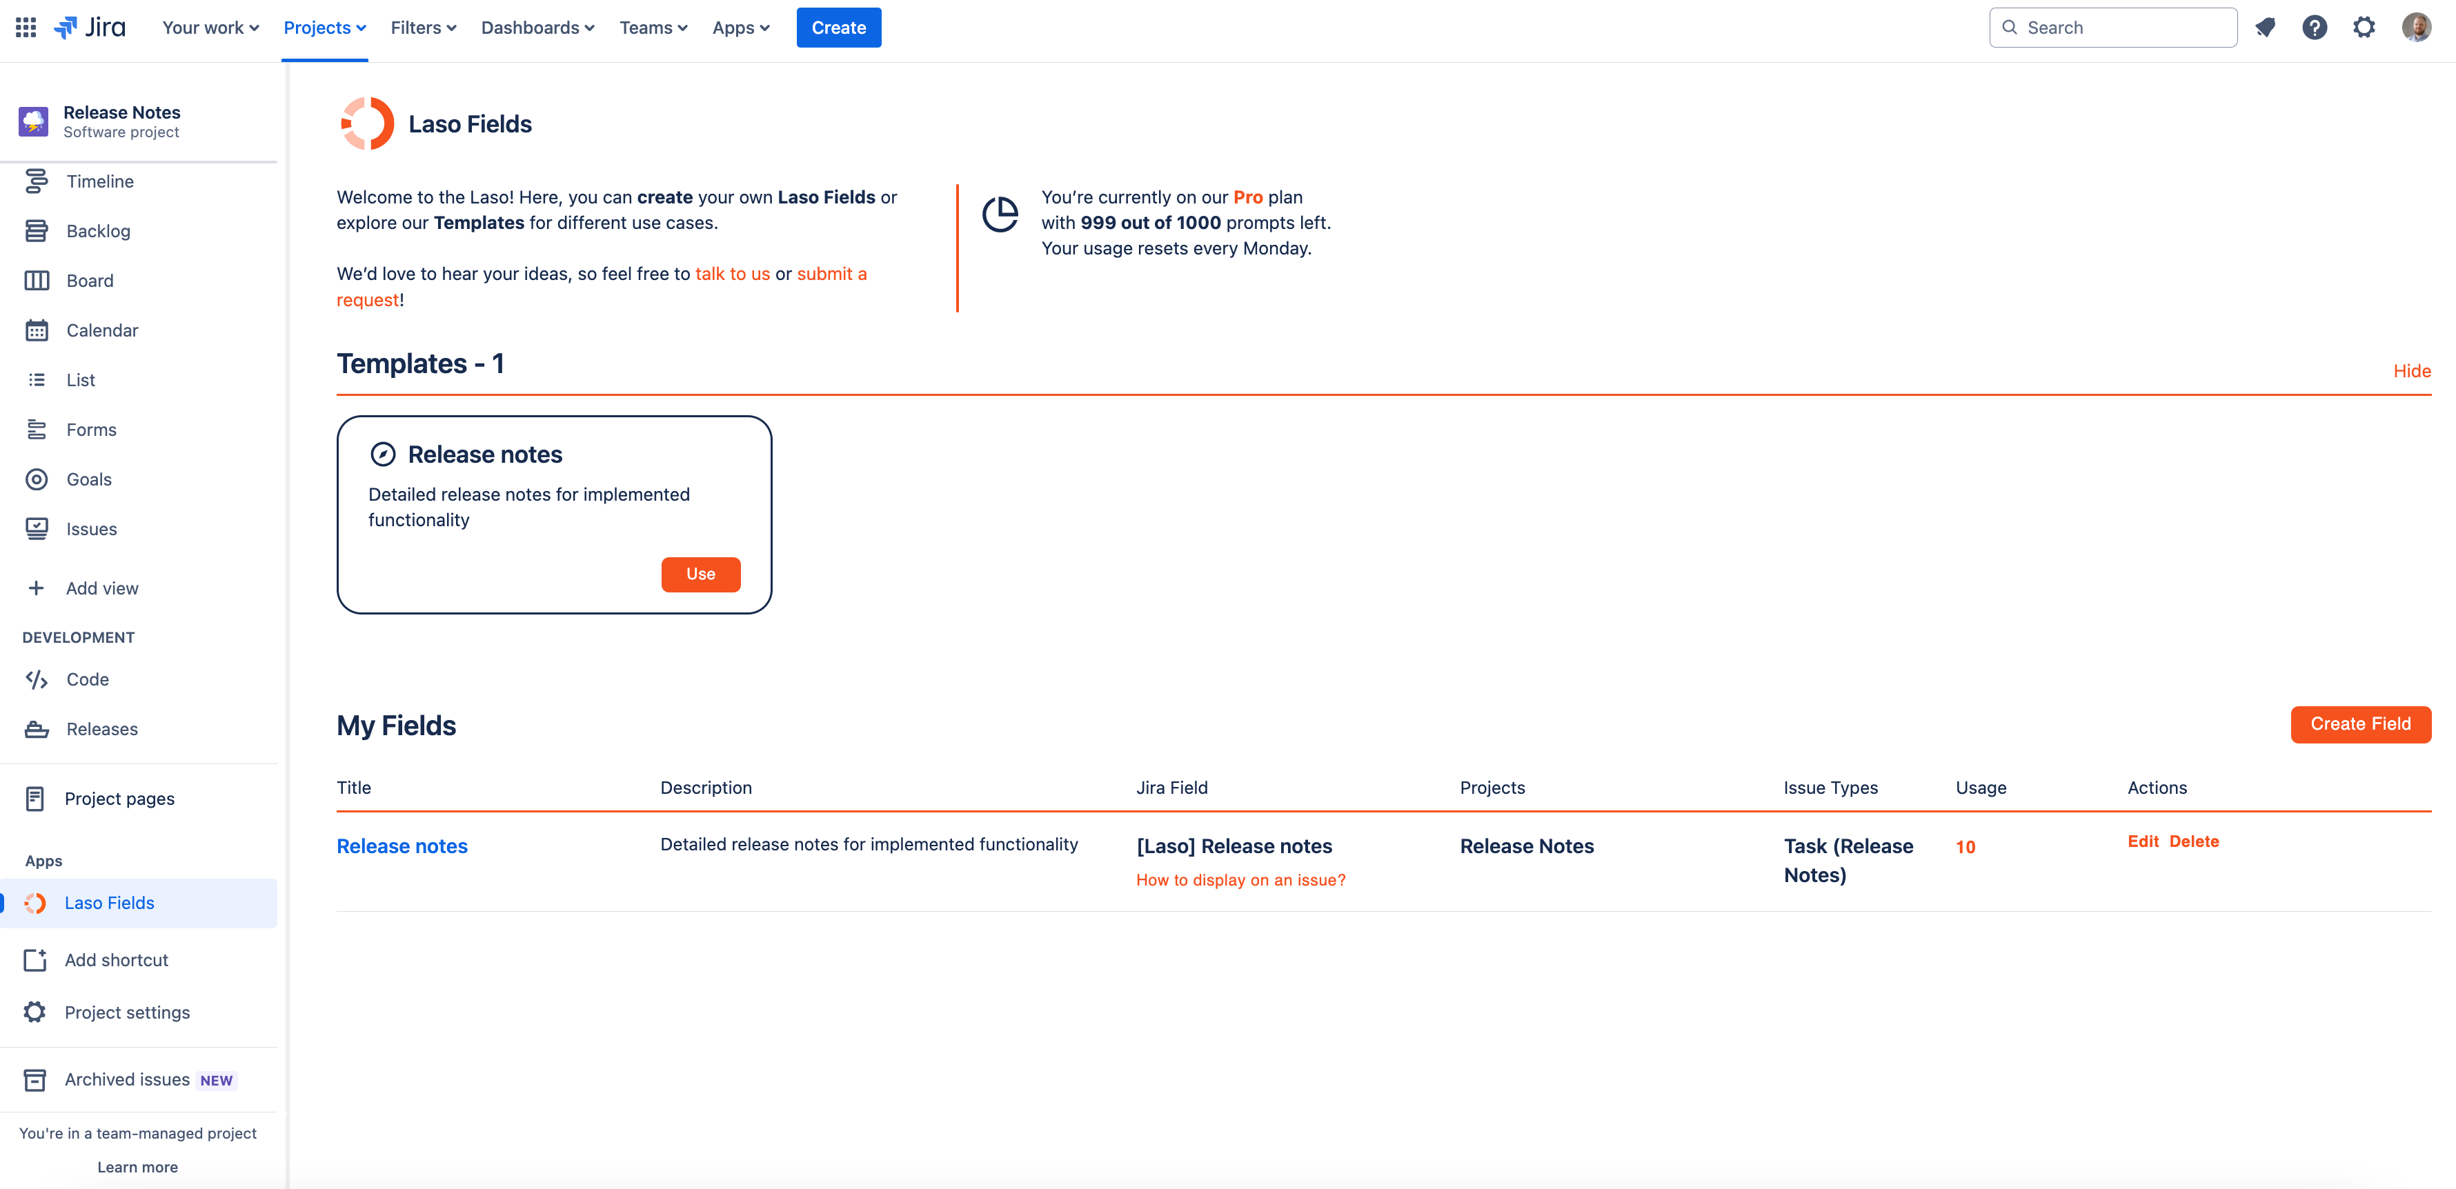Open the help question mark icon
2456x1189 pixels.
point(2314,28)
